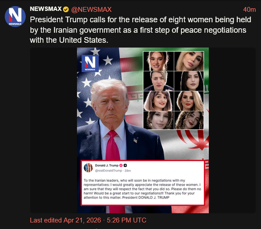Click the @realDonaldTrump handle in the embedded post
Viewport: 261px width, 229px height.
[108, 171]
